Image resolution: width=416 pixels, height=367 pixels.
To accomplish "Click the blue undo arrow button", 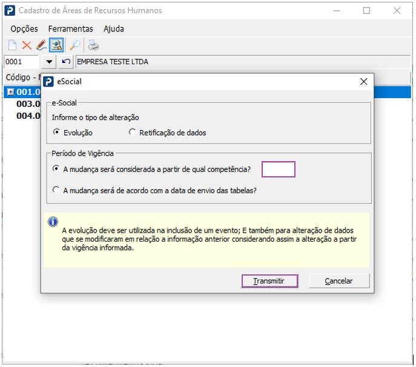I will [x=66, y=62].
